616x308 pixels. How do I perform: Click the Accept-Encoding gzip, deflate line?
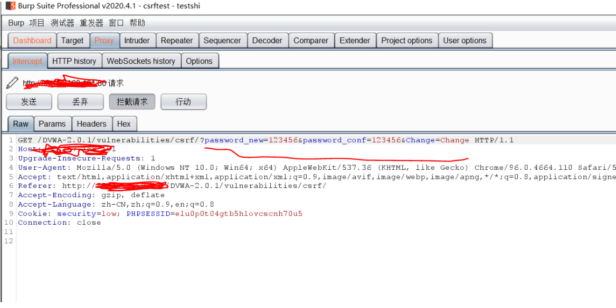coord(91,195)
